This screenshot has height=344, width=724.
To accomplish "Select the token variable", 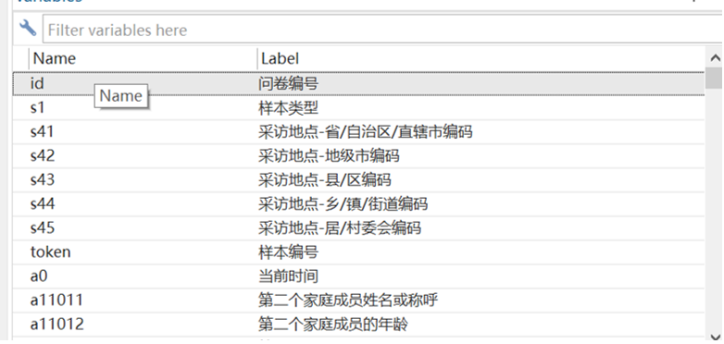I will (x=50, y=252).
